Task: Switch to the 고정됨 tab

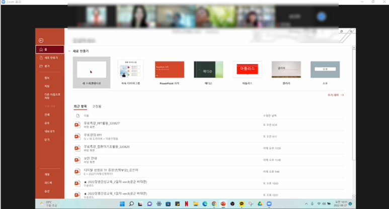Action: (x=97, y=106)
